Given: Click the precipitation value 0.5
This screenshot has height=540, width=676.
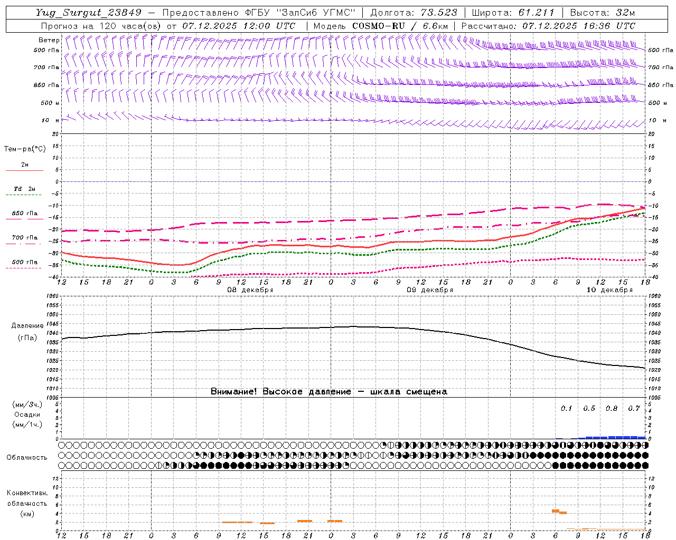Looking at the screenshot, I should click(589, 408).
